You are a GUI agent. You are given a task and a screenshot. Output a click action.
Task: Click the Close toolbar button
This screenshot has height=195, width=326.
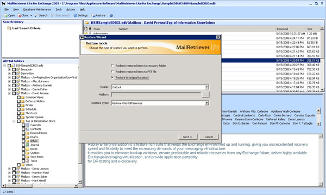[23, 16]
